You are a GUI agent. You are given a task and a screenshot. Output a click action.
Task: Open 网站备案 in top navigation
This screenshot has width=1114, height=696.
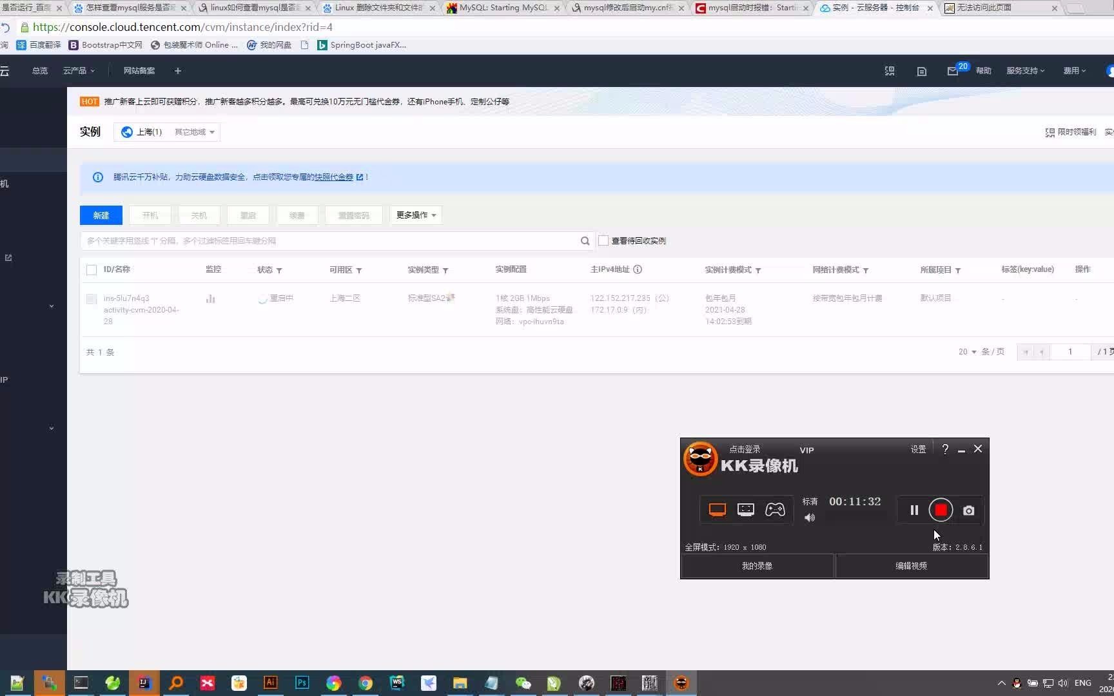pos(139,71)
